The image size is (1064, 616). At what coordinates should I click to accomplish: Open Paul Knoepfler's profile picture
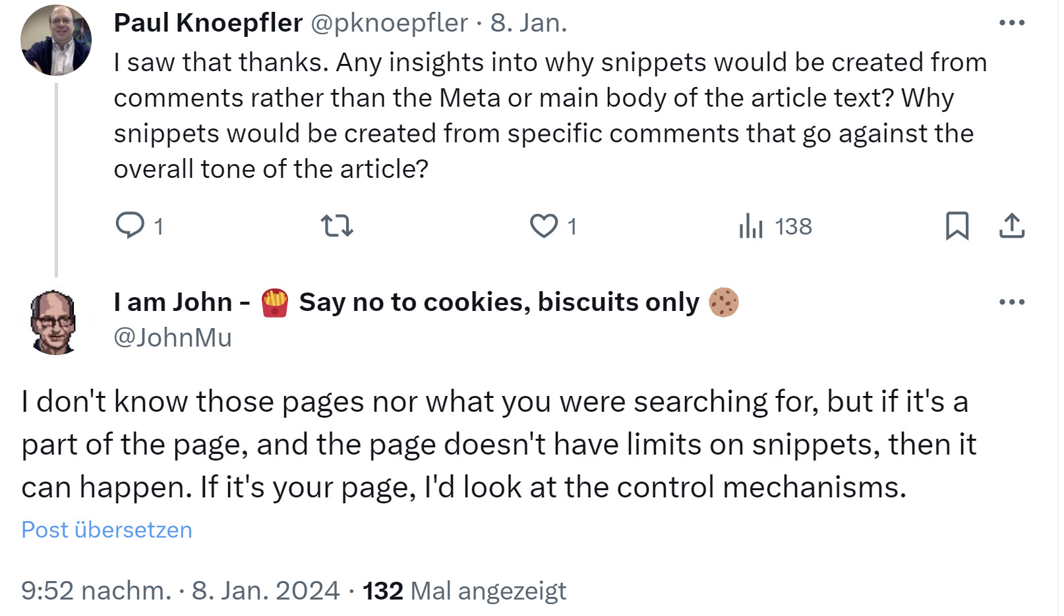tap(56, 40)
